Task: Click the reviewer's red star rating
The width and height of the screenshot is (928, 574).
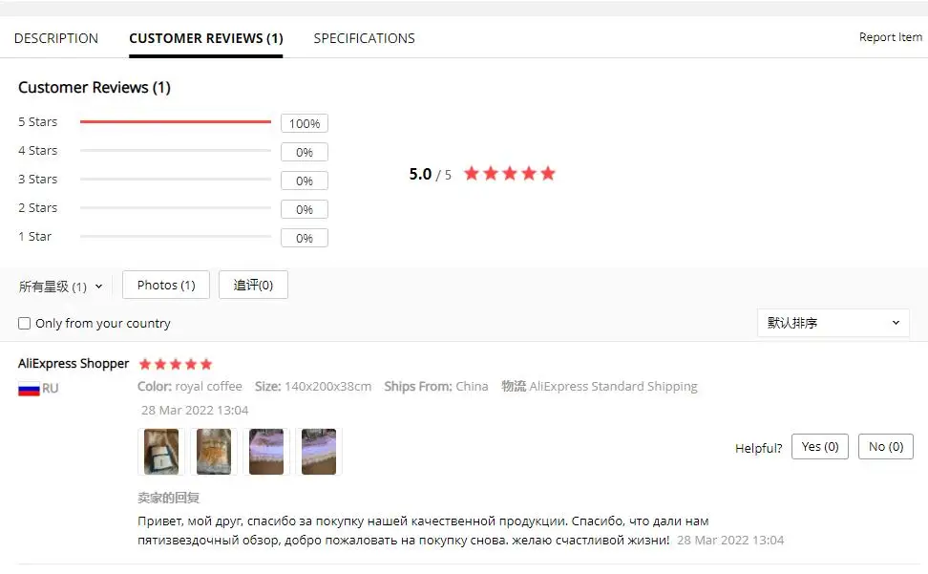Action: tap(175, 364)
